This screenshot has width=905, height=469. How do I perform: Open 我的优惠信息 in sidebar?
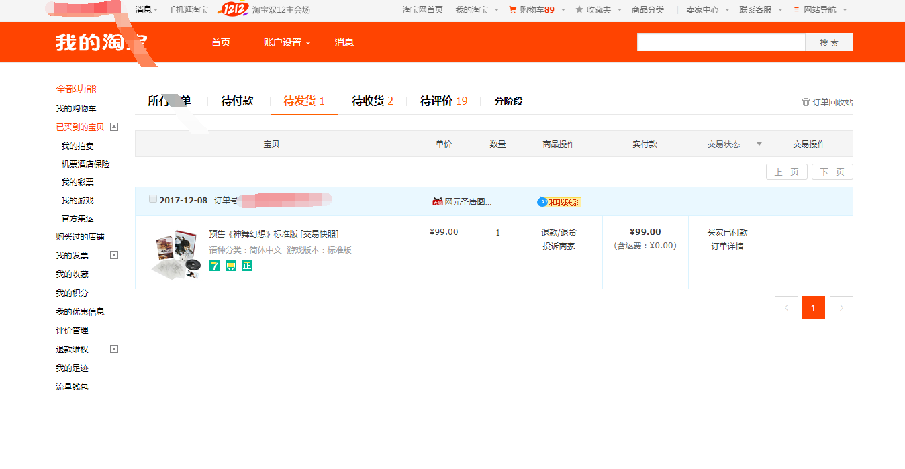click(x=80, y=312)
